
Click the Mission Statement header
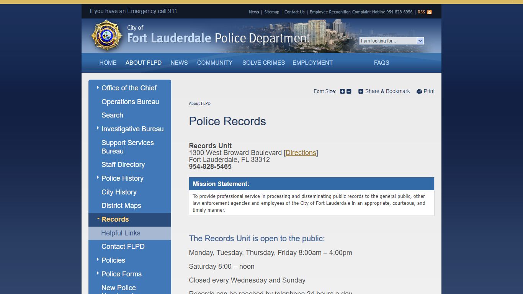(x=312, y=184)
